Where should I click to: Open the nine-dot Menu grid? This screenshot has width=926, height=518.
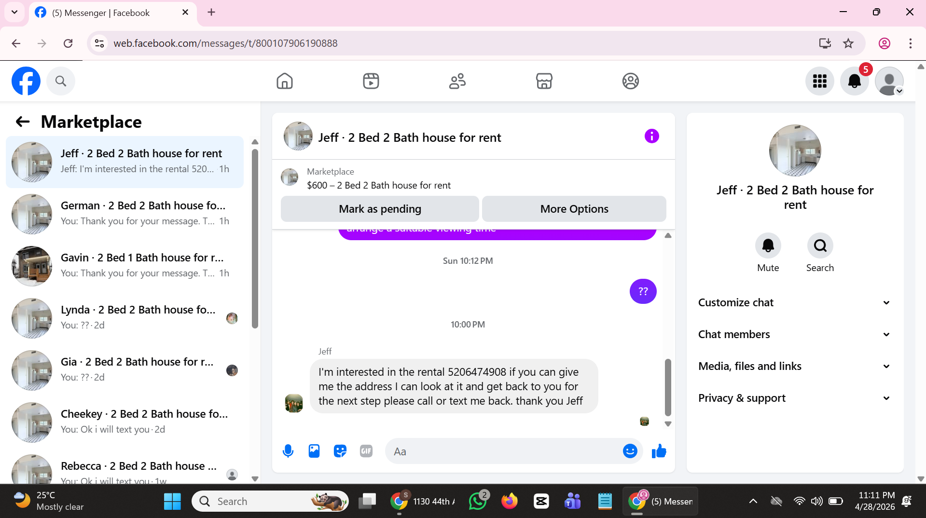tap(819, 81)
